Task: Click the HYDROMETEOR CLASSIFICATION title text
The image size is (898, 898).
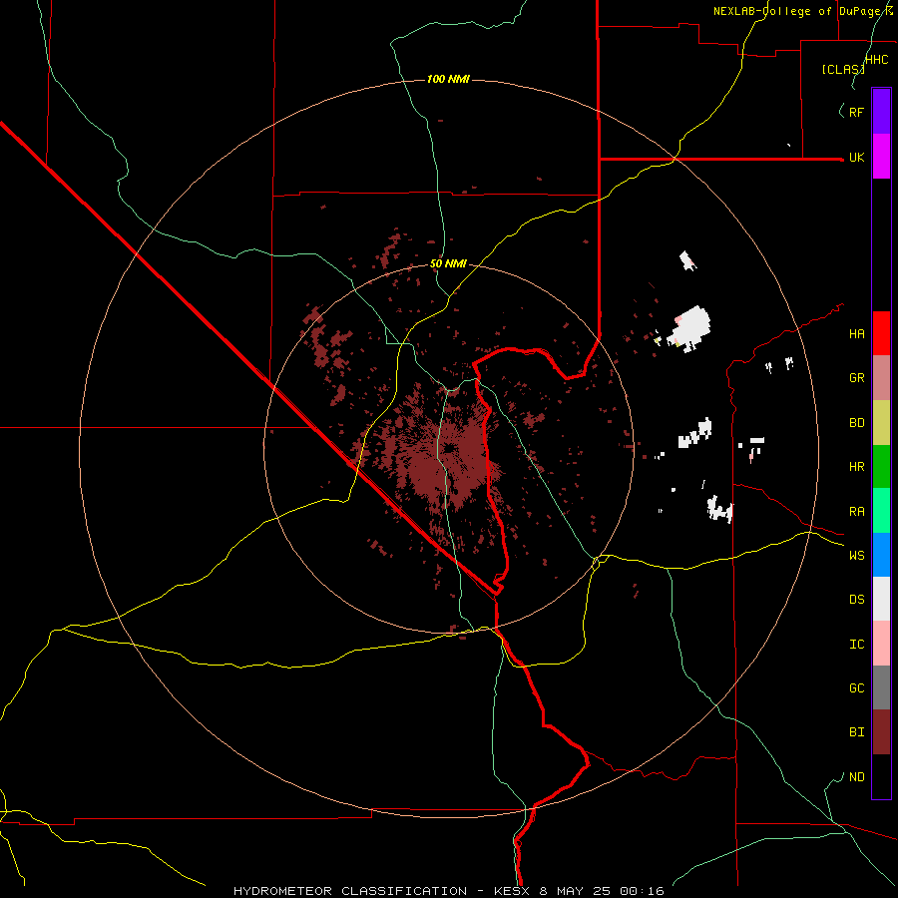Action: coord(350,891)
